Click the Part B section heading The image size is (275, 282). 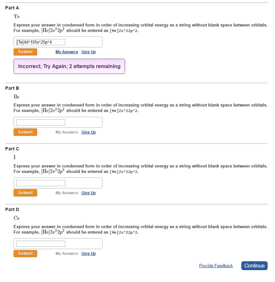[x=12, y=88]
